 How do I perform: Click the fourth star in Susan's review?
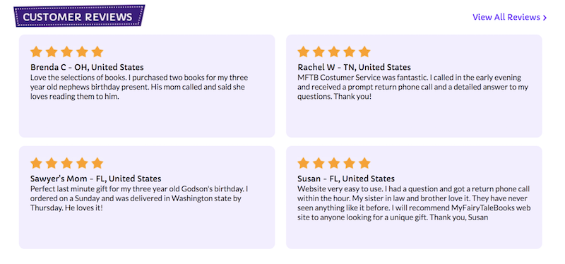pos(349,163)
